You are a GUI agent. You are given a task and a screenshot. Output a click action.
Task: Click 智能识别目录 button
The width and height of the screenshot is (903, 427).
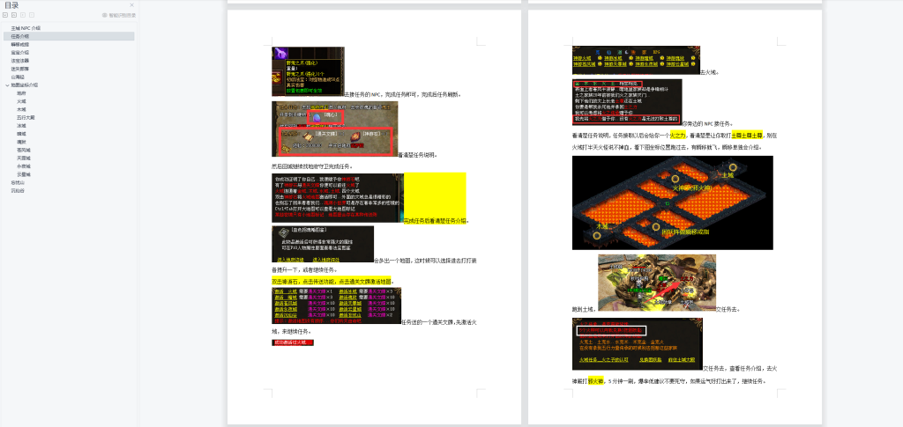(x=119, y=15)
